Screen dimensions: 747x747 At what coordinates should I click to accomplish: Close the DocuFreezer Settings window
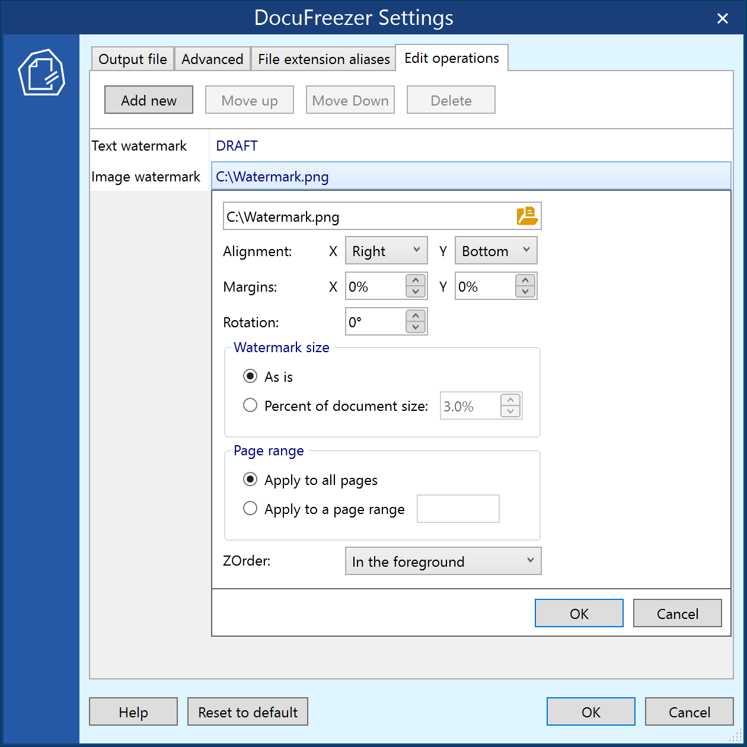click(723, 18)
